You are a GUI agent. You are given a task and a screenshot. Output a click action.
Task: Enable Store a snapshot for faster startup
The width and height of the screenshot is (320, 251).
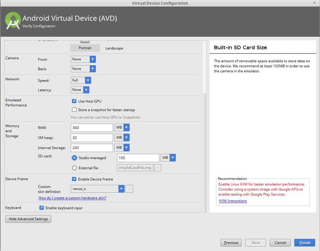click(74, 110)
